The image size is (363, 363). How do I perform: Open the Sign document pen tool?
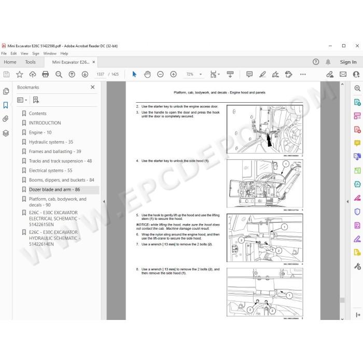pyautogui.click(x=275, y=74)
